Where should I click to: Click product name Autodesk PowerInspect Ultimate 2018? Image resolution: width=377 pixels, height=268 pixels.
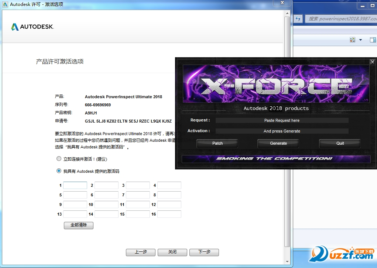click(123, 97)
